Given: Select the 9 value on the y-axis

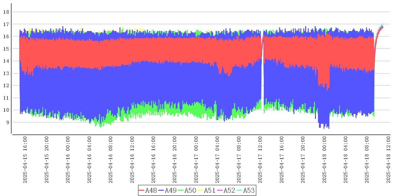Looking at the screenshot, I should point(7,122).
